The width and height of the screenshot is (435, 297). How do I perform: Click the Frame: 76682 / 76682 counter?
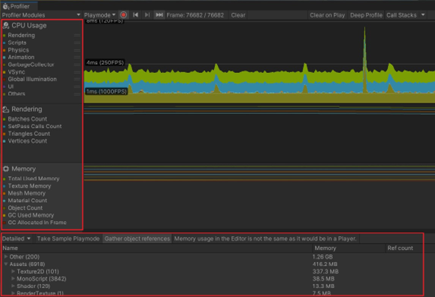pos(195,15)
